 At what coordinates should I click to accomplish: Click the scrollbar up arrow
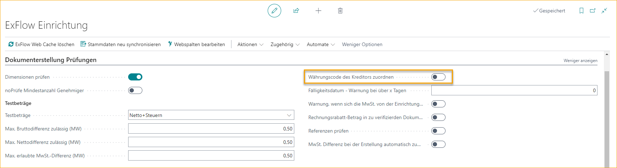607,54
